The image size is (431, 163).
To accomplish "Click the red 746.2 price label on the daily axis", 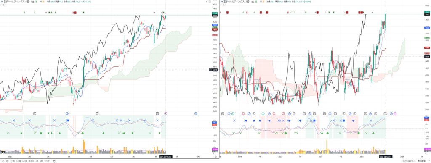I will [x=215, y=29].
